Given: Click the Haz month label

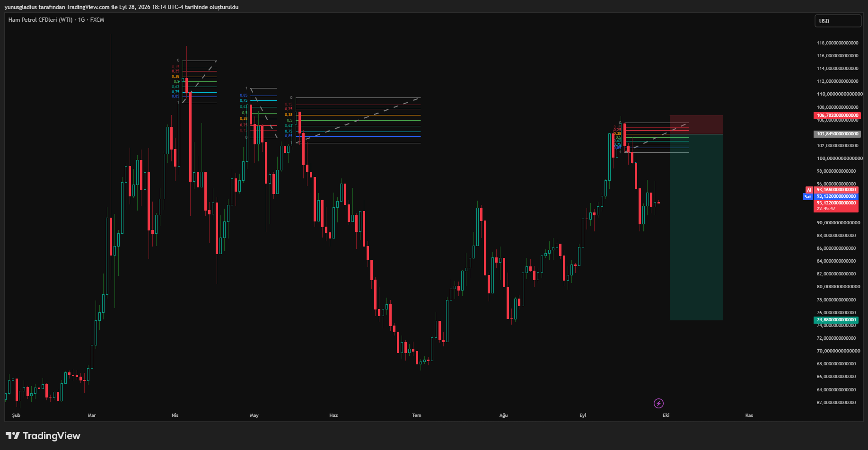Looking at the screenshot, I should tap(333, 415).
